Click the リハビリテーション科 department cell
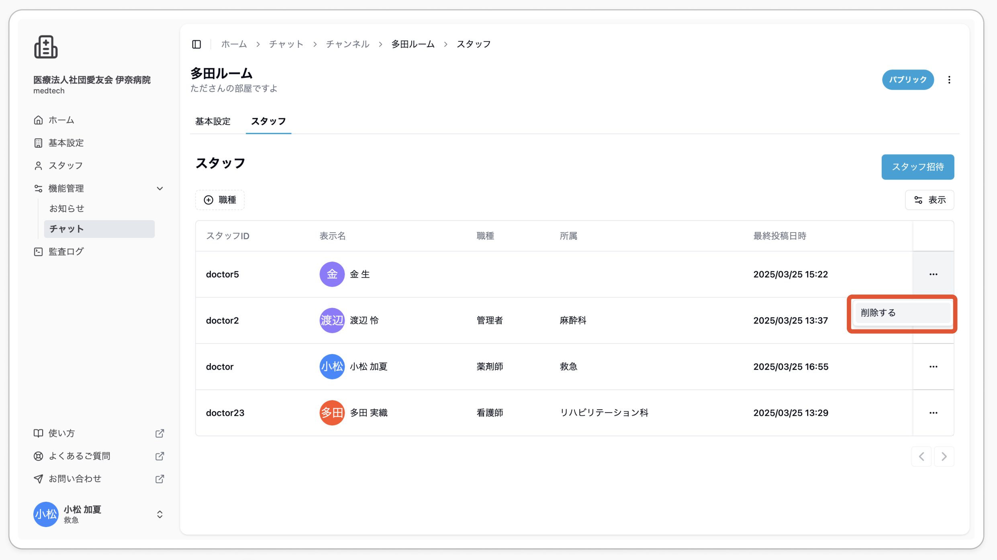 604,413
